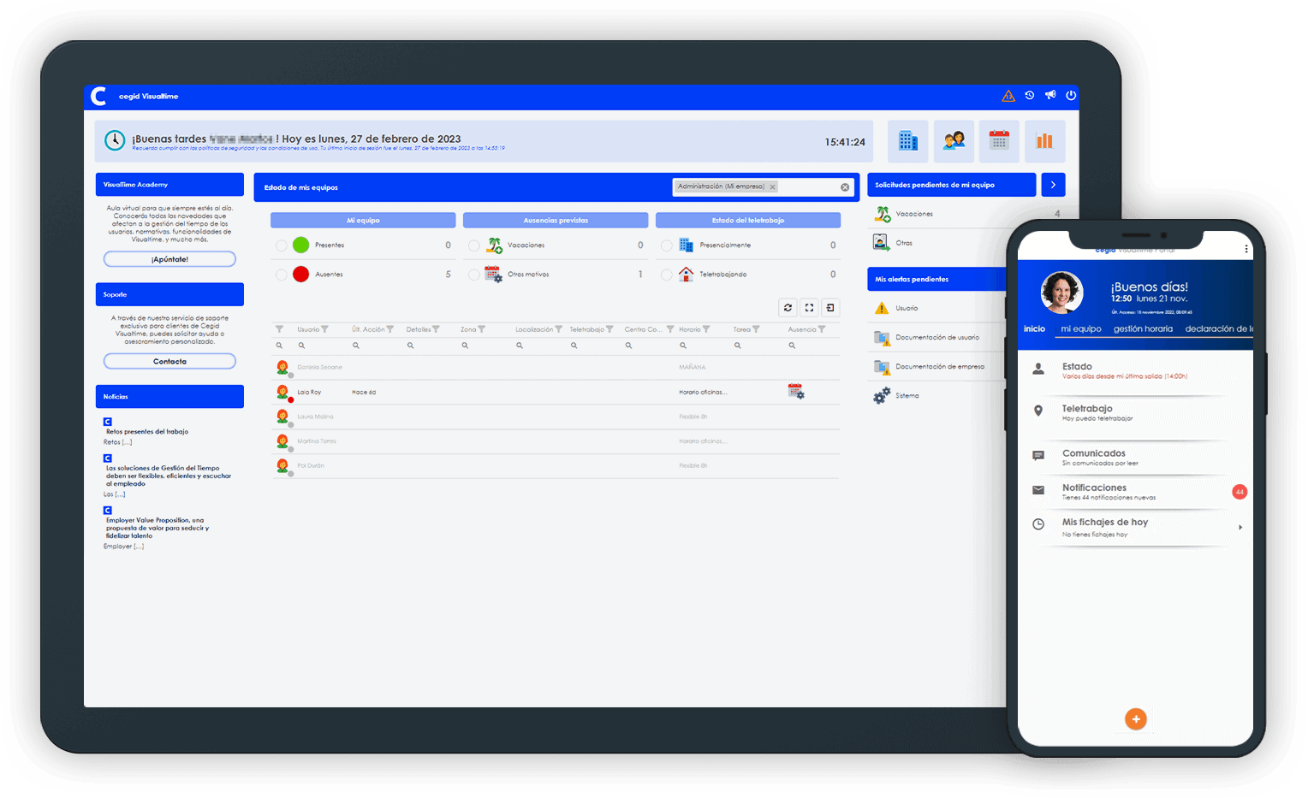
Task: Open the Sistema gears icon in alerts panel
Action: [x=881, y=395]
